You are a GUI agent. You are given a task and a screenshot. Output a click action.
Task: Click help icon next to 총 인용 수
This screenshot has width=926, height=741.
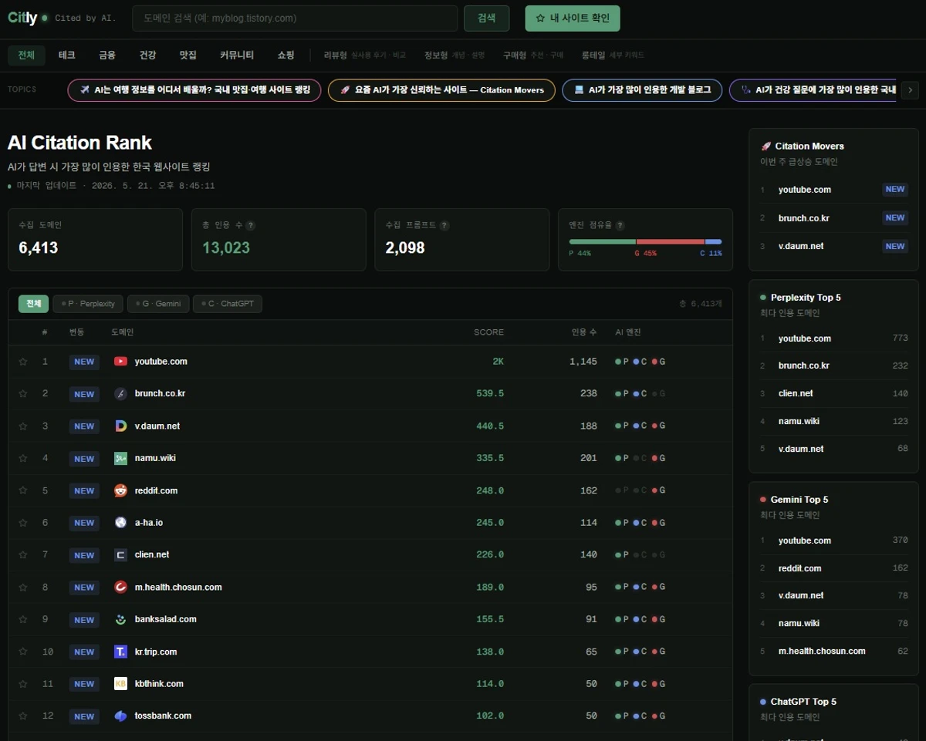pyautogui.click(x=251, y=225)
